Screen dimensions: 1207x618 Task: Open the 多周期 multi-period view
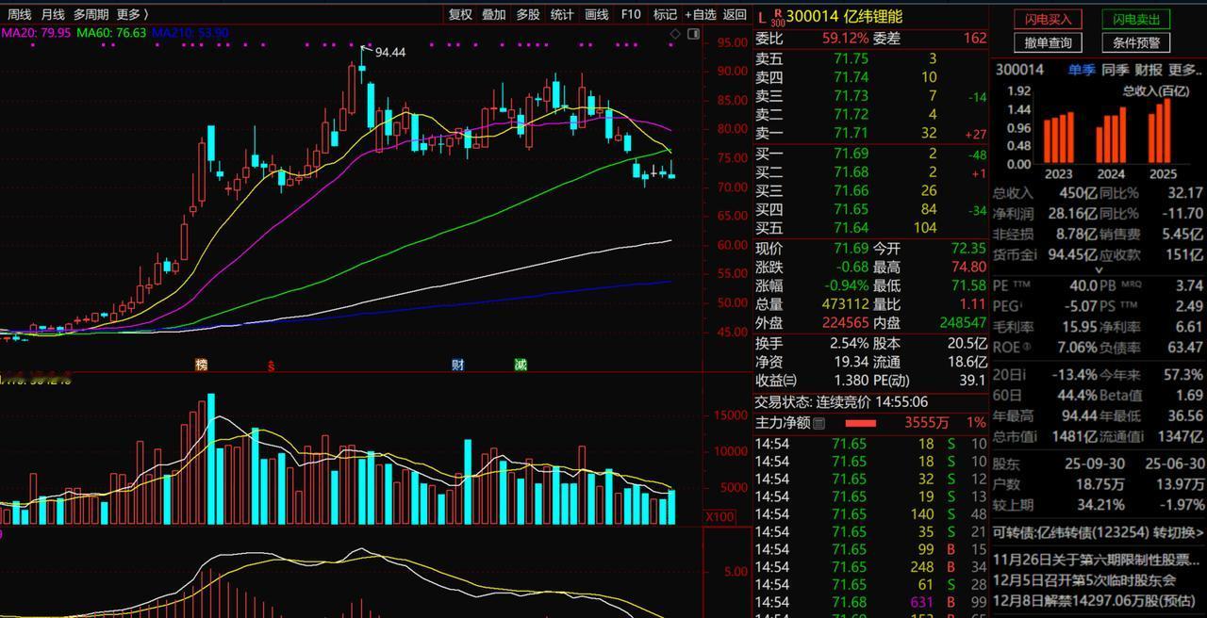tap(91, 14)
